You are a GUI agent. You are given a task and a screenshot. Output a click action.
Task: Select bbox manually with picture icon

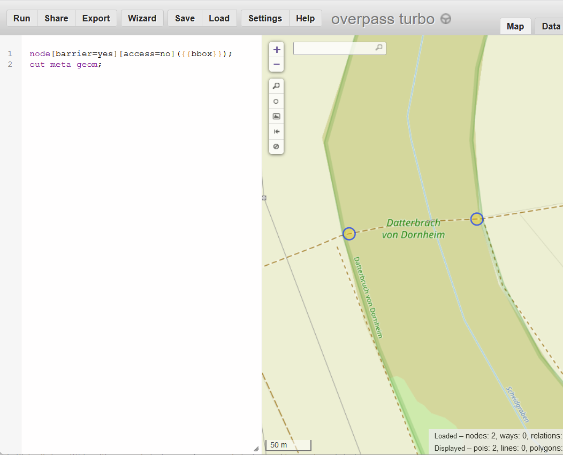tap(277, 116)
